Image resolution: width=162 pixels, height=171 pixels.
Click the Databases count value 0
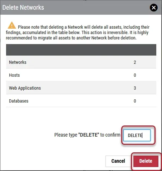pyautogui.click(x=135, y=101)
